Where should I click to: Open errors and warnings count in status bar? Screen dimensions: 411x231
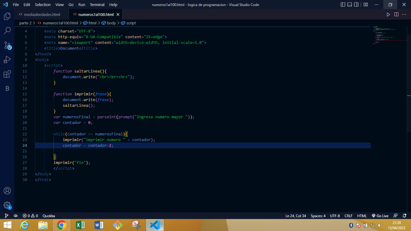(30, 216)
